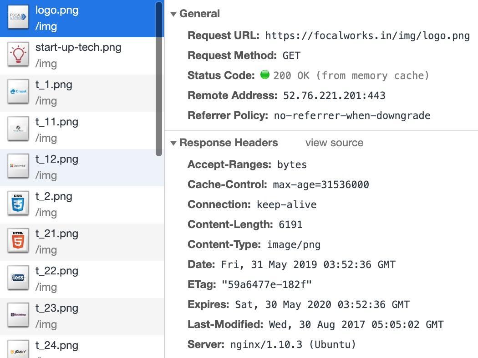
Task: Click the Less thumbnail for t_22.png
Action: point(18,278)
